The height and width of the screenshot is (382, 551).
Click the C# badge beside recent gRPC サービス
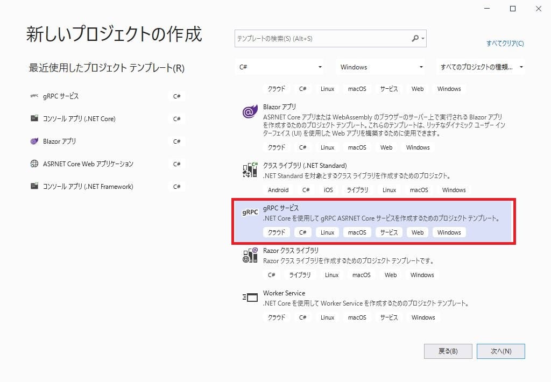[x=176, y=96]
